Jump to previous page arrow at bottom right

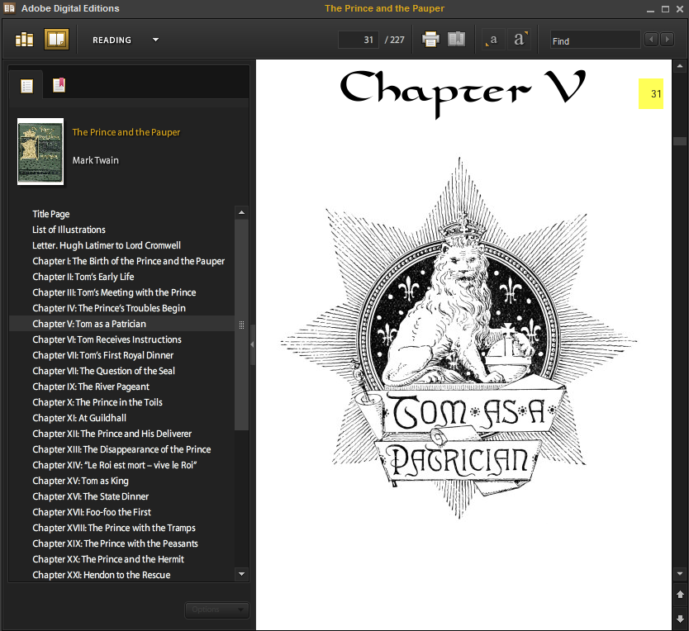[680, 595]
